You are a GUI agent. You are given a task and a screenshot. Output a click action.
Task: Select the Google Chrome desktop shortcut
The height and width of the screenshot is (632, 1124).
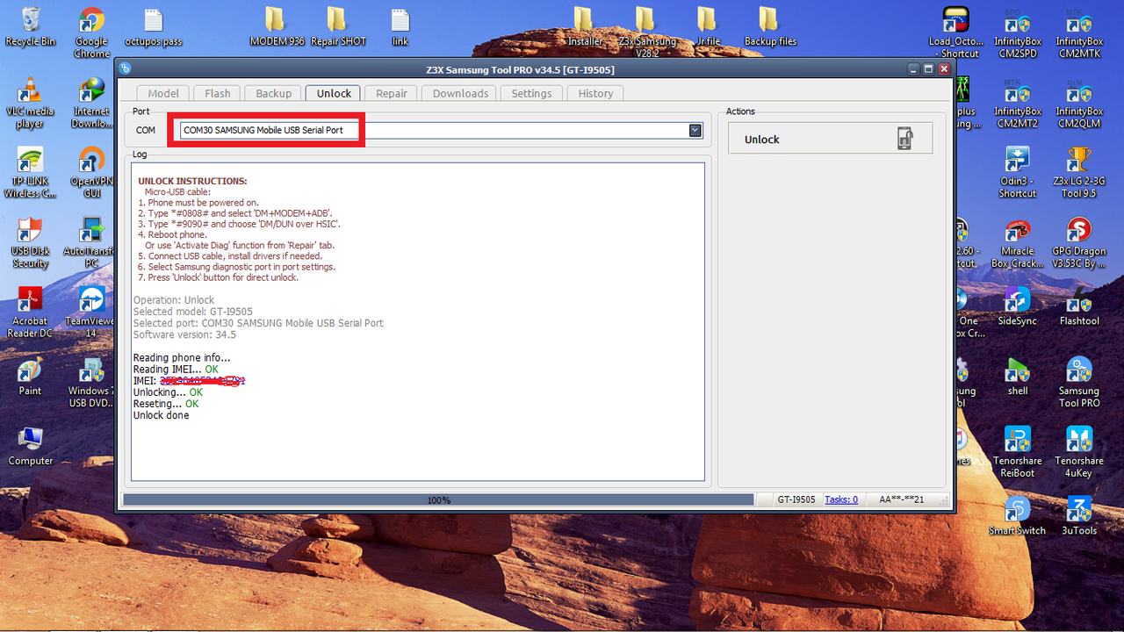coord(91,32)
